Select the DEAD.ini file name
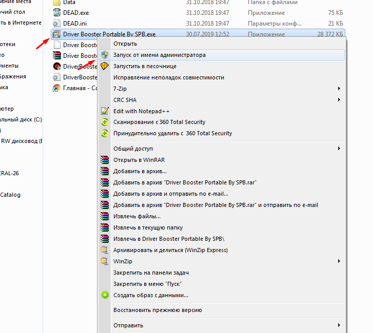373x333 pixels. point(75,24)
